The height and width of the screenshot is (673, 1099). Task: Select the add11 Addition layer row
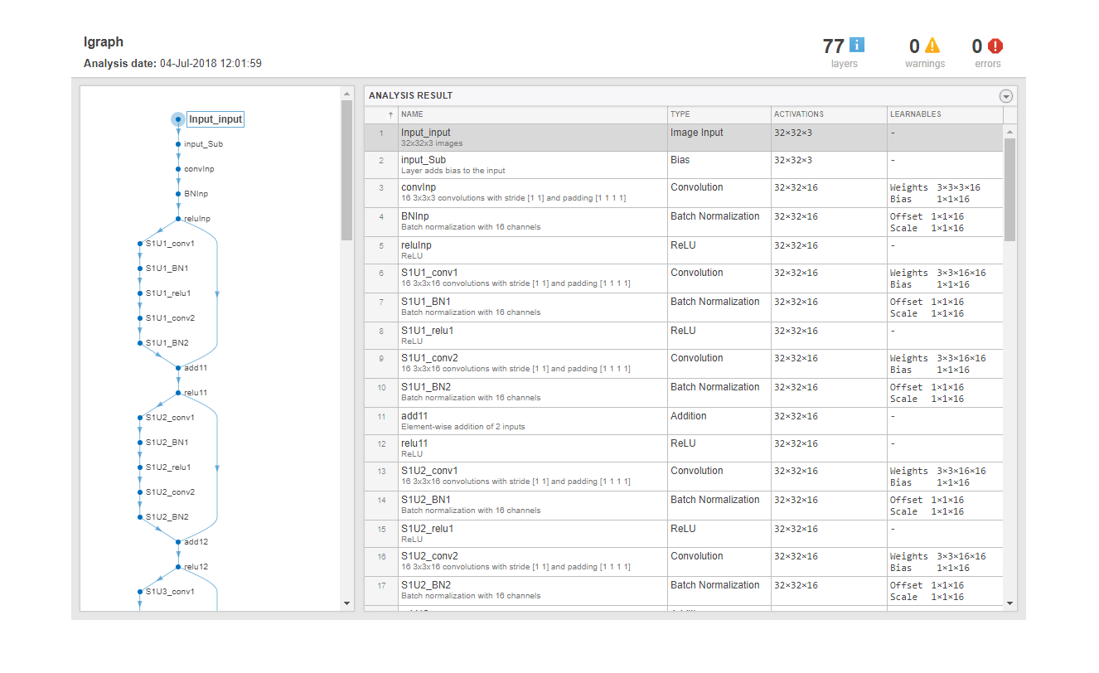(684, 421)
